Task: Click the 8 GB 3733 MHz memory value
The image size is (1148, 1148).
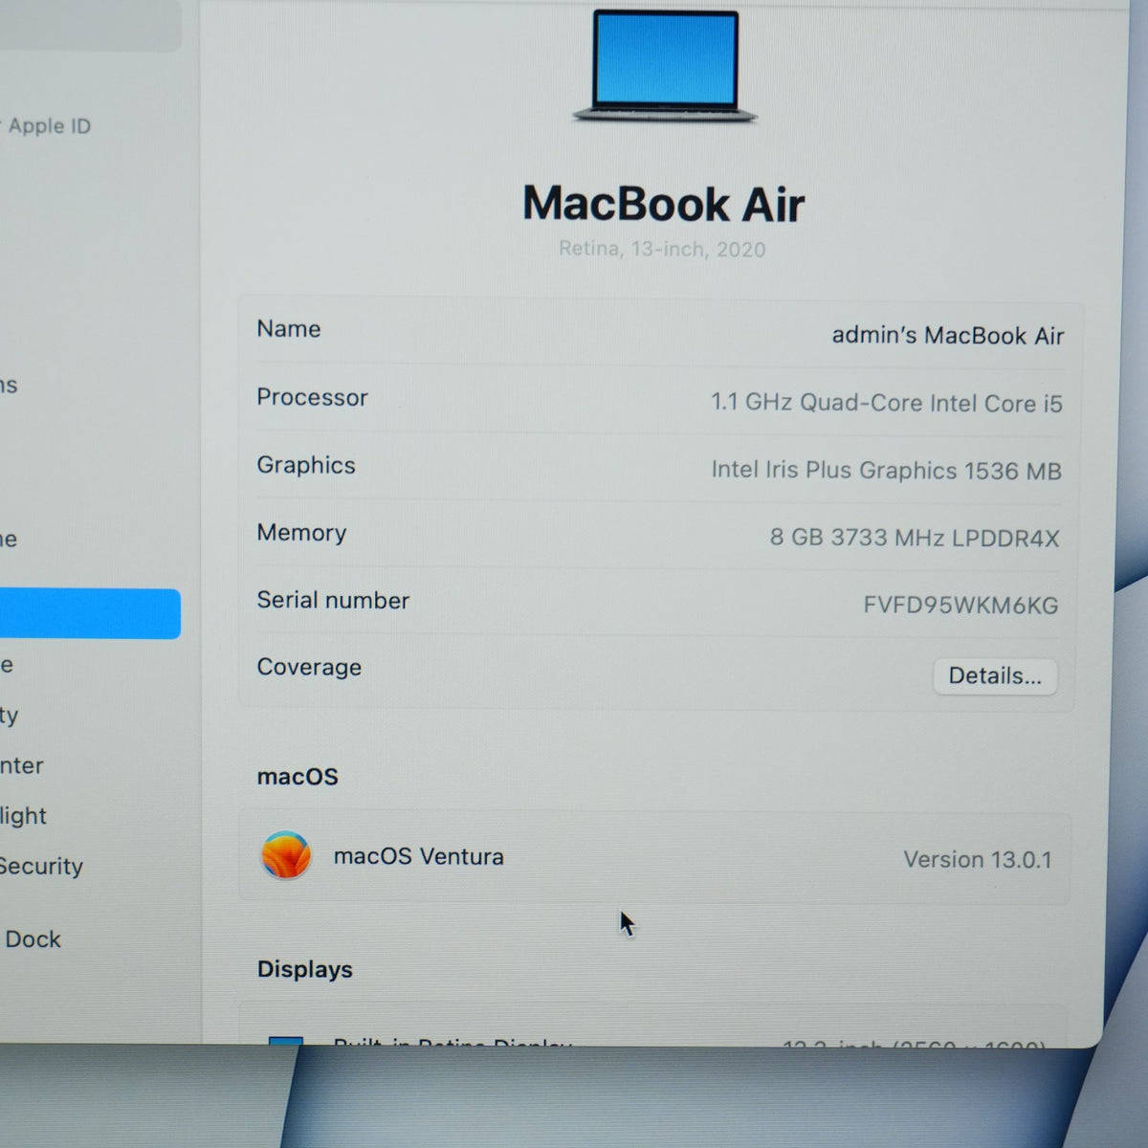Action: [x=915, y=538]
